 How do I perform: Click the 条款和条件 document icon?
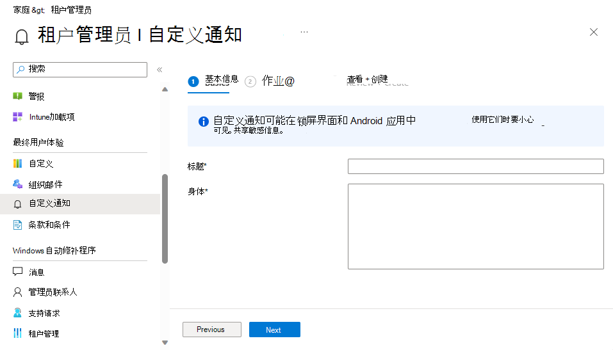click(17, 225)
